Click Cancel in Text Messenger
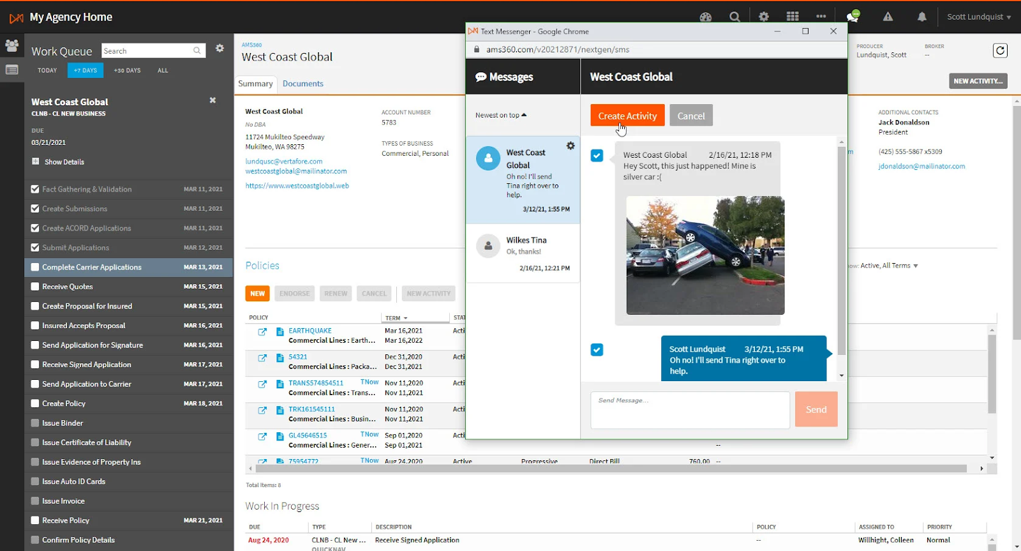Image resolution: width=1021 pixels, height=551 pixels. coord(691,116)
